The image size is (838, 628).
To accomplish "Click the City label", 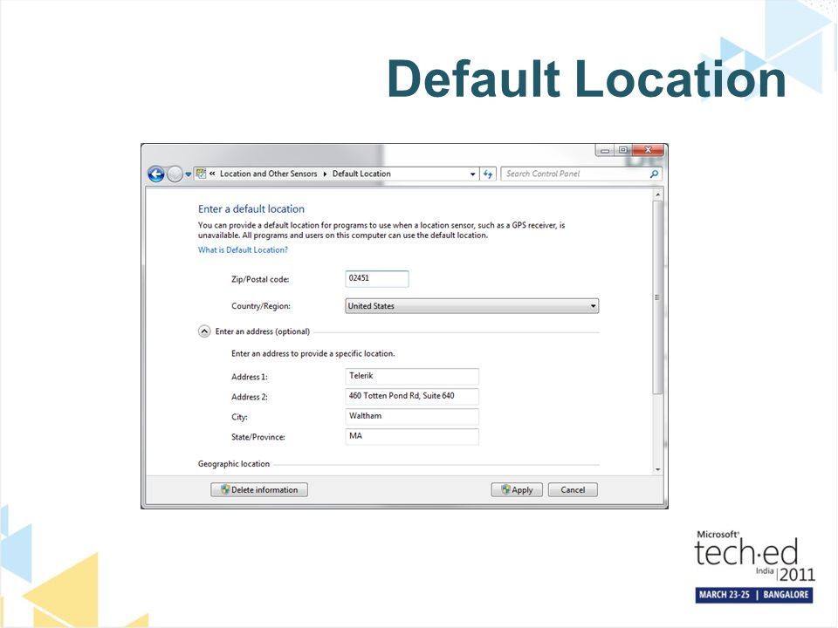I will coord(239,417).
